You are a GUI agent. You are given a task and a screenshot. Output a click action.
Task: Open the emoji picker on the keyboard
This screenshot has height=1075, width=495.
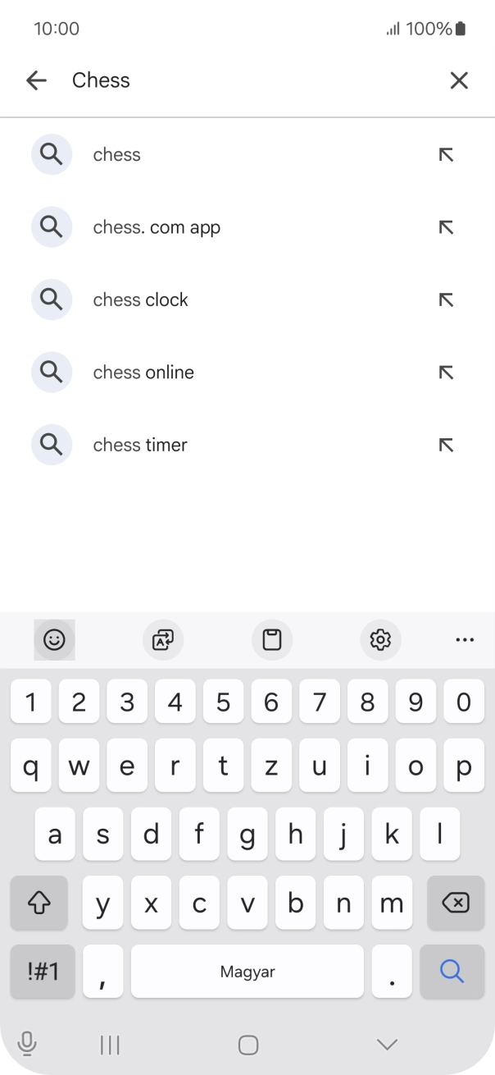[53, 640]
